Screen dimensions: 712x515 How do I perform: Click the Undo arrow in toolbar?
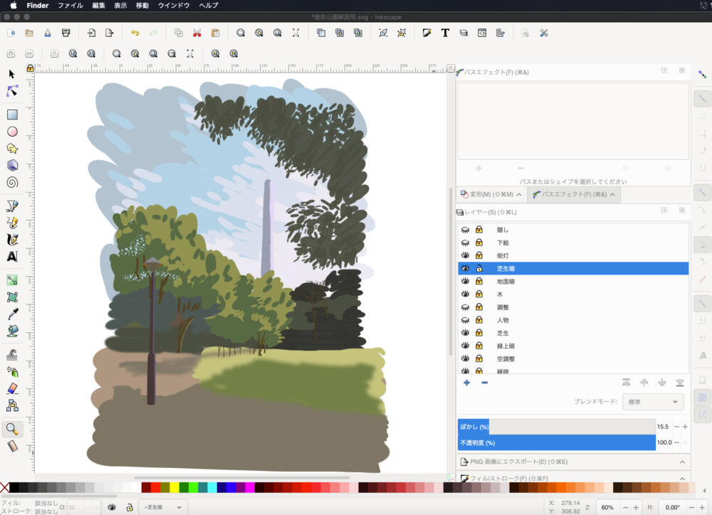(135, 33)
